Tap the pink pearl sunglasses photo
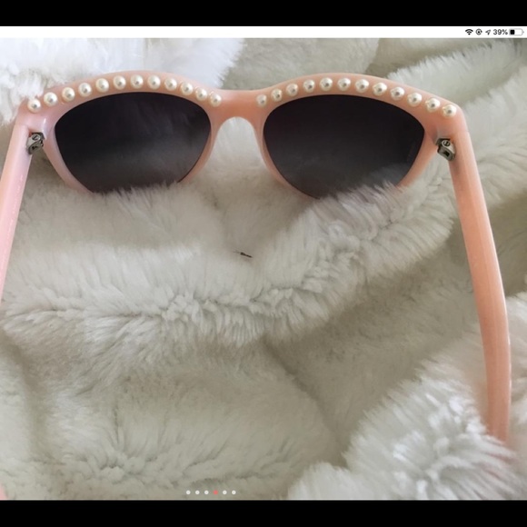 pyautogui.click(x=263, y=269)
